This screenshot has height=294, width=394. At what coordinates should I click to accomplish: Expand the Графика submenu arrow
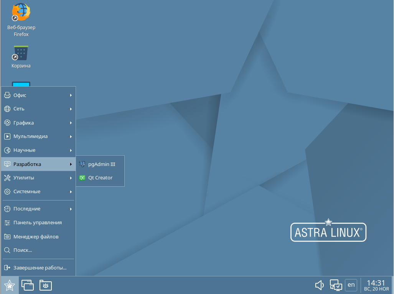click(71, 123)
